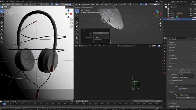Select the Scale tool in right viewport toolbar
Image resolution: width=196 pixels, height=110 pixels.
pos(77,26)
